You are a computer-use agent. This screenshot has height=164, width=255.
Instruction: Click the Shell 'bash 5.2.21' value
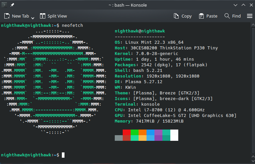pyautogui.click(x=148, y=71)
